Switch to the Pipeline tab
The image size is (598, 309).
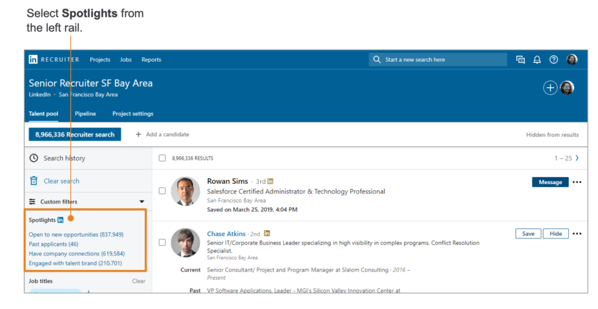pyautogui.click(x=85, y=114)
